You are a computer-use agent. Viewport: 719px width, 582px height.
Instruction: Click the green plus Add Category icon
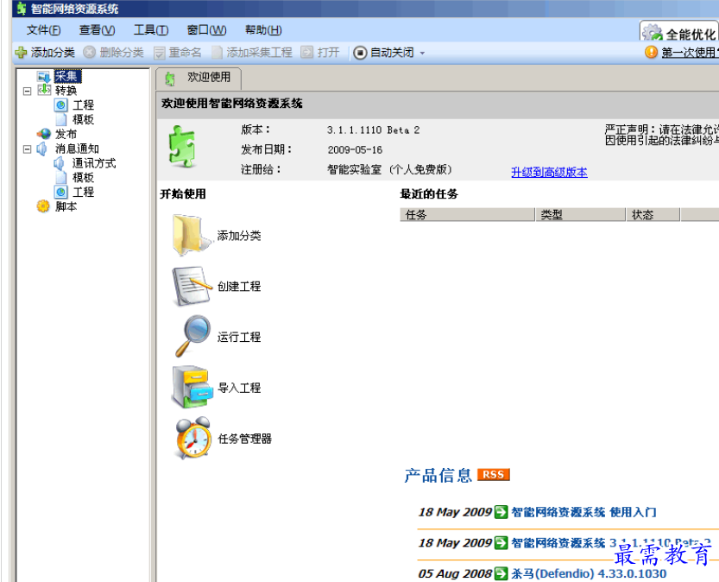point(21,53)
